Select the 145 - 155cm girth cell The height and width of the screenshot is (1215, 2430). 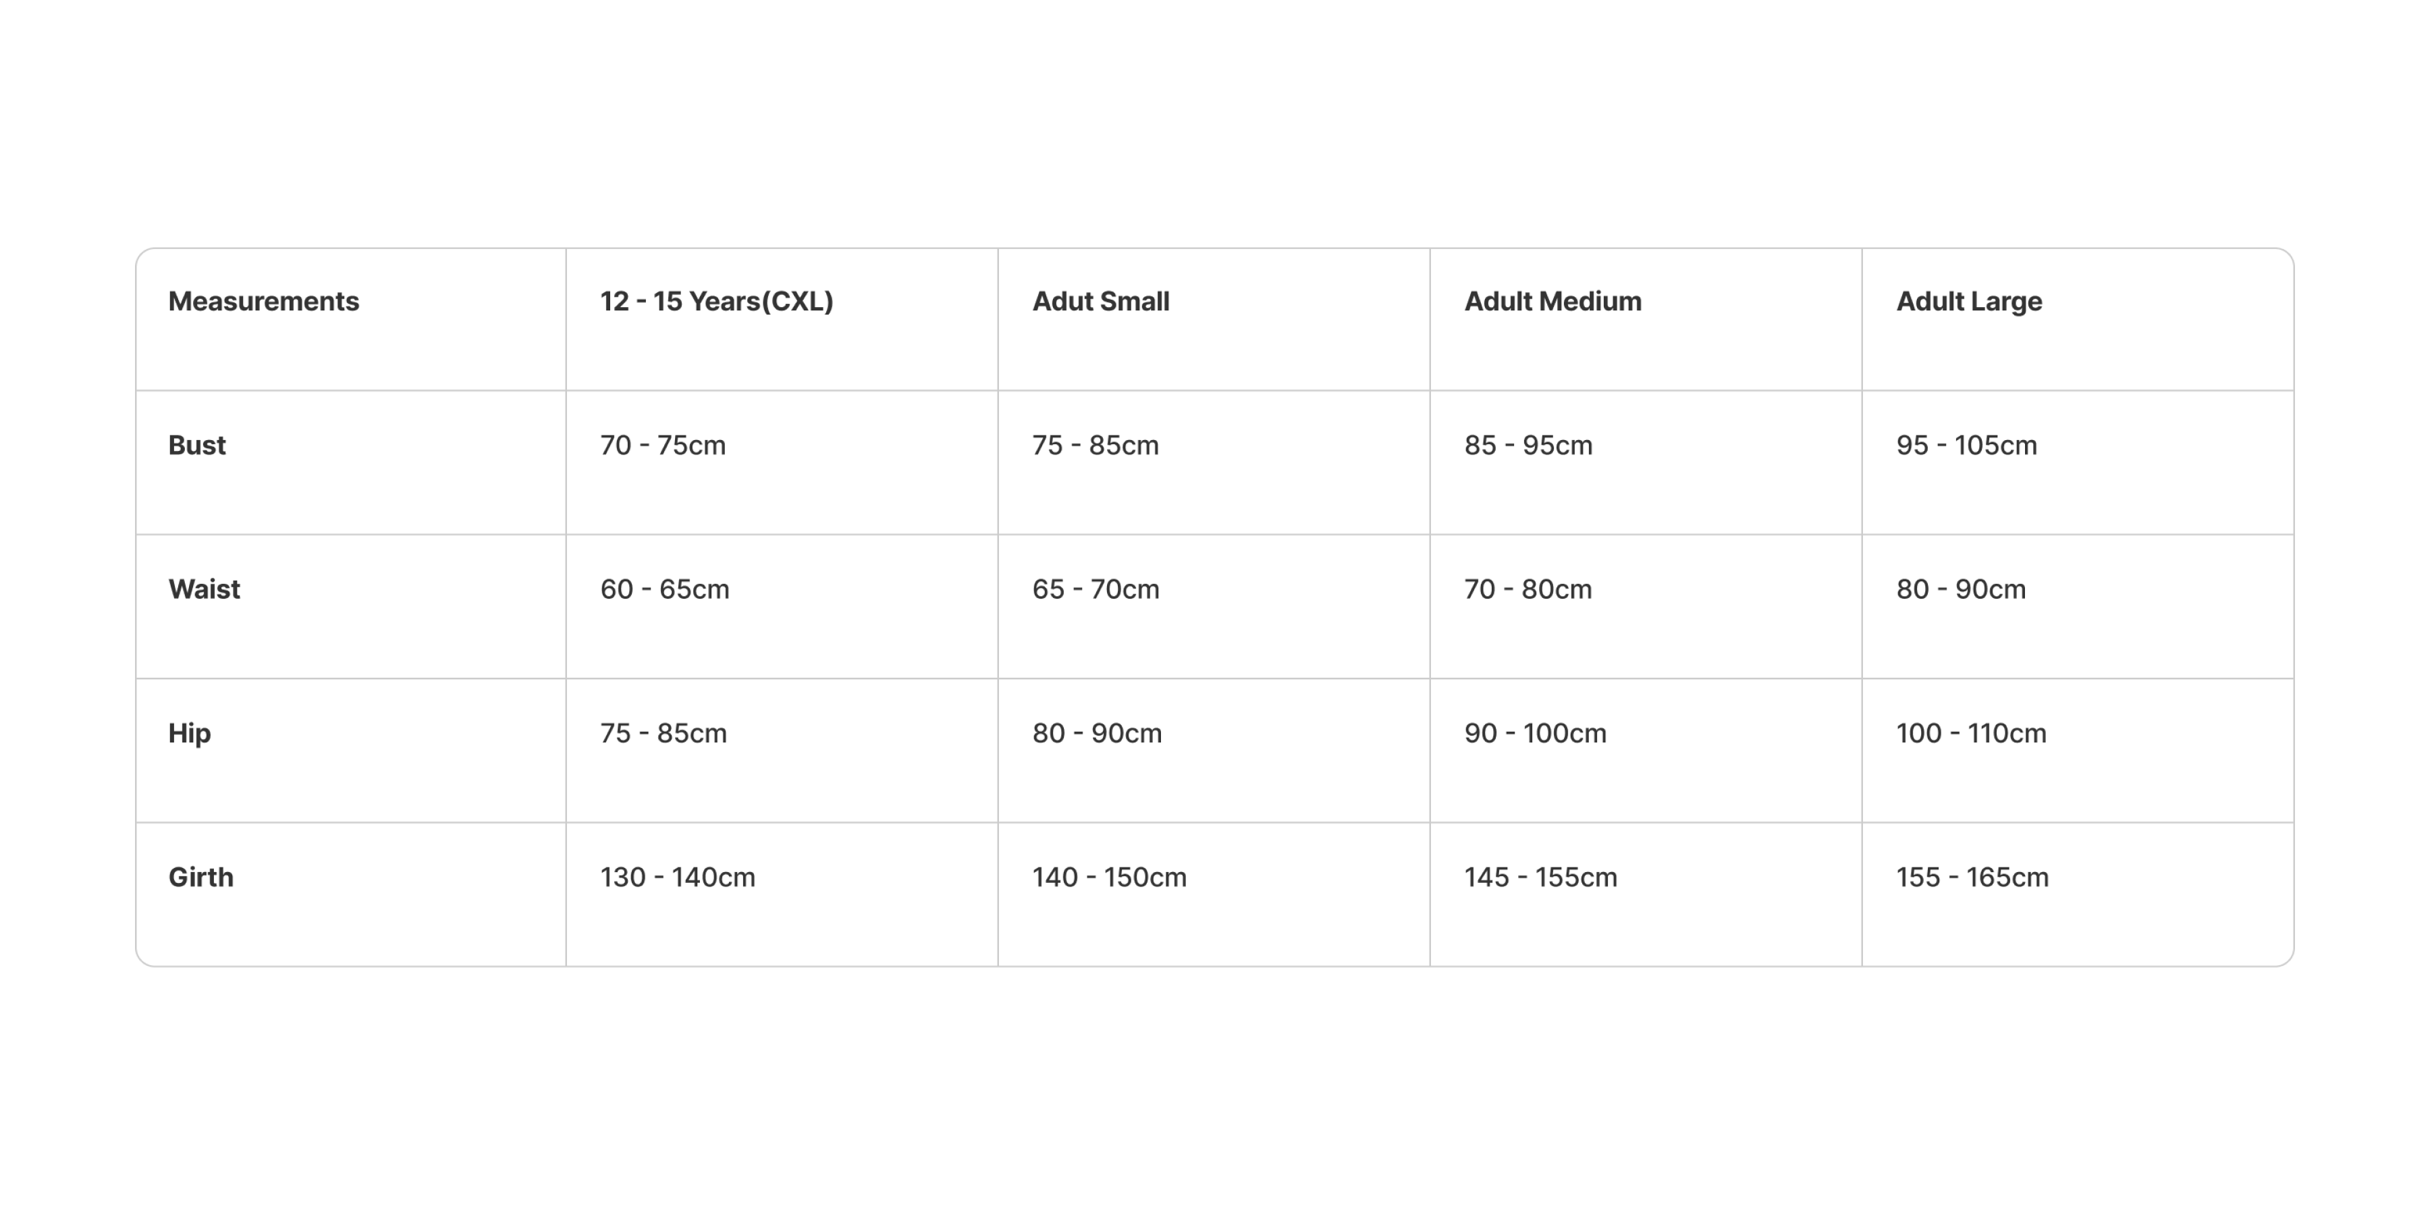[1540, 878]
